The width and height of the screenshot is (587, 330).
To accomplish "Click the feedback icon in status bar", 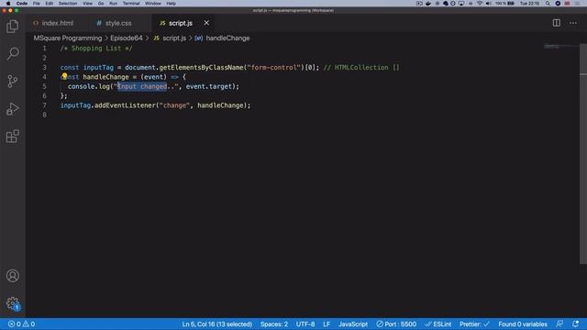I will pyautogui.click(x=559, y=324).
